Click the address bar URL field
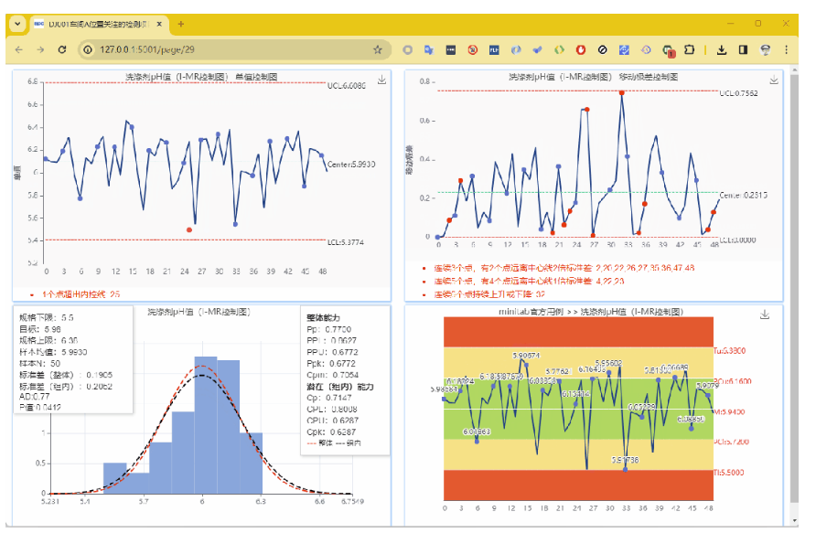 click(x=229, y=49)
